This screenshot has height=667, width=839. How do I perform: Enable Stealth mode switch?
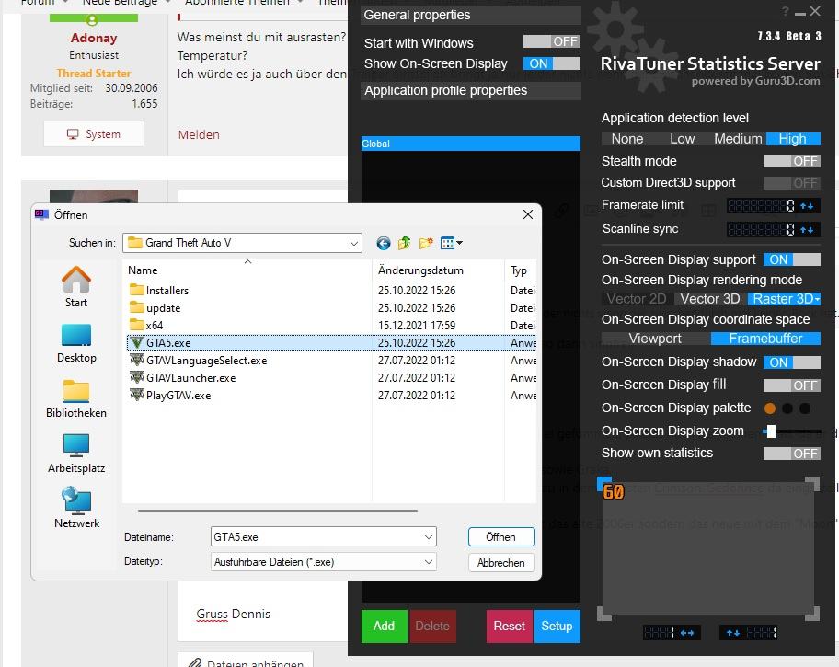[x=791, y=161]
